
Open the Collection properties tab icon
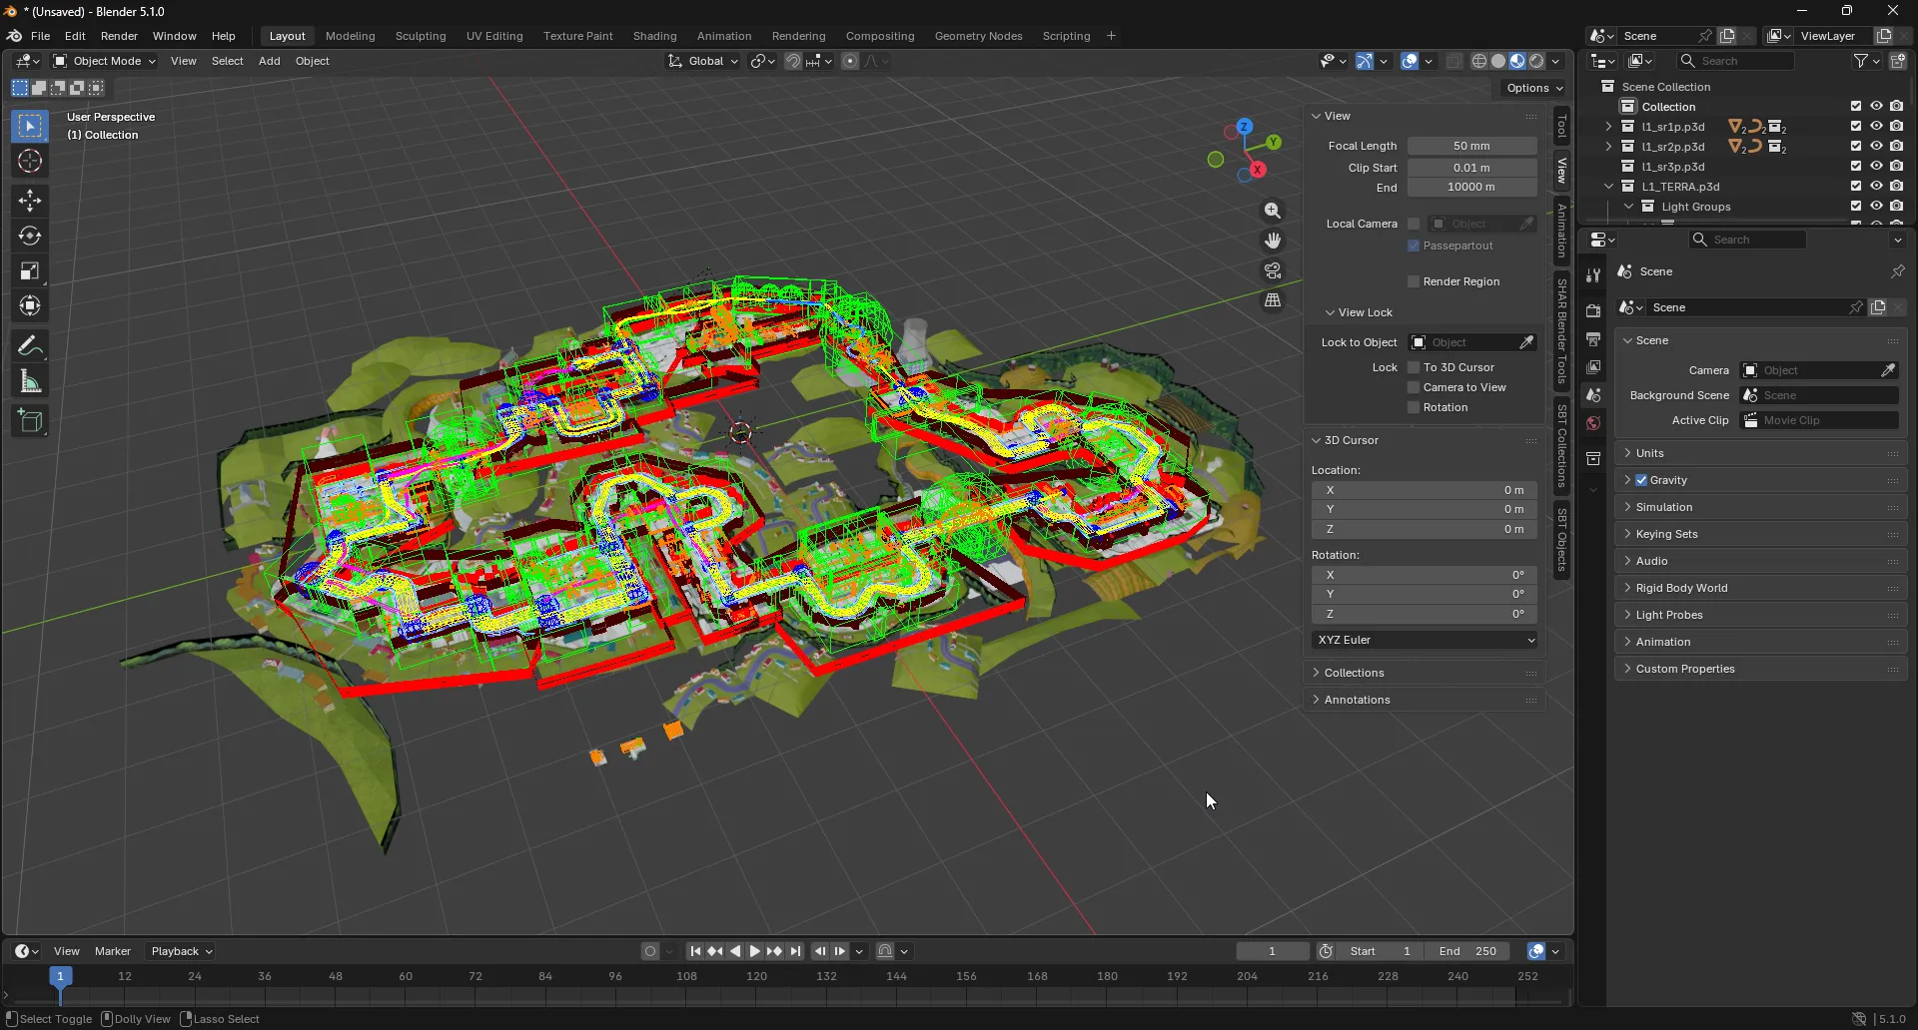[1593, 459]
